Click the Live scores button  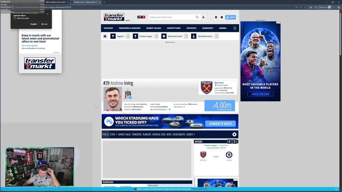pos(141,17)
